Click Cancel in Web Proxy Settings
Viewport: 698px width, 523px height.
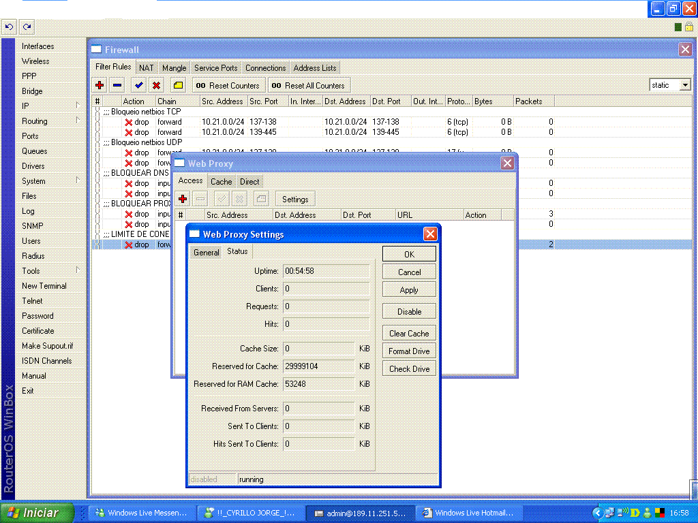[x=409, y=272]
